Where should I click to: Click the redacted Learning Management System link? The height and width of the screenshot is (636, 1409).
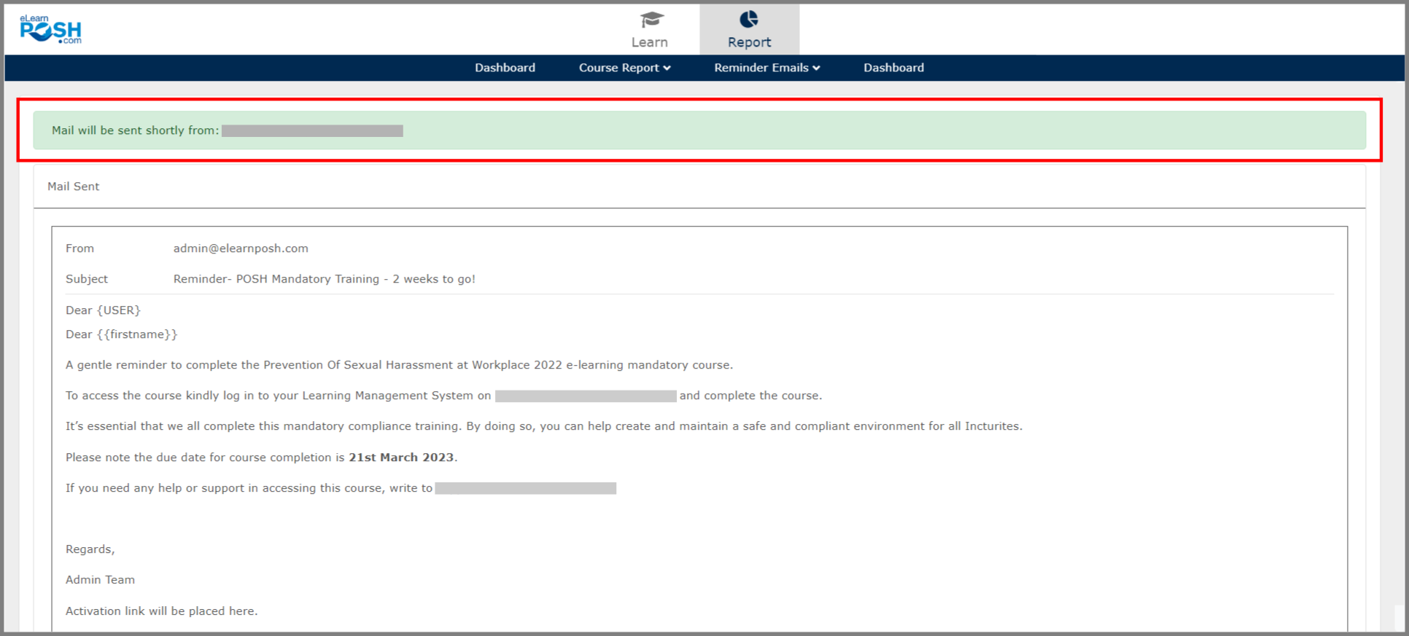(586, 396)
